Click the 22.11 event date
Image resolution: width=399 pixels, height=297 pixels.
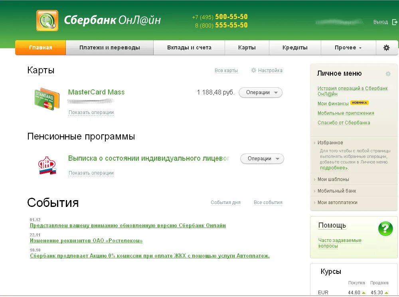(35, 235)
